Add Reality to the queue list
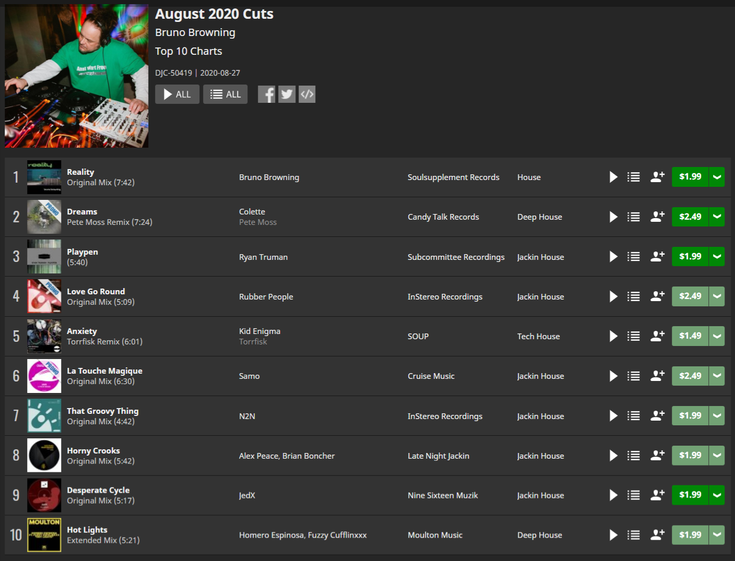The width and height of the screenshot is (735, 561). [x=634, y=177]
